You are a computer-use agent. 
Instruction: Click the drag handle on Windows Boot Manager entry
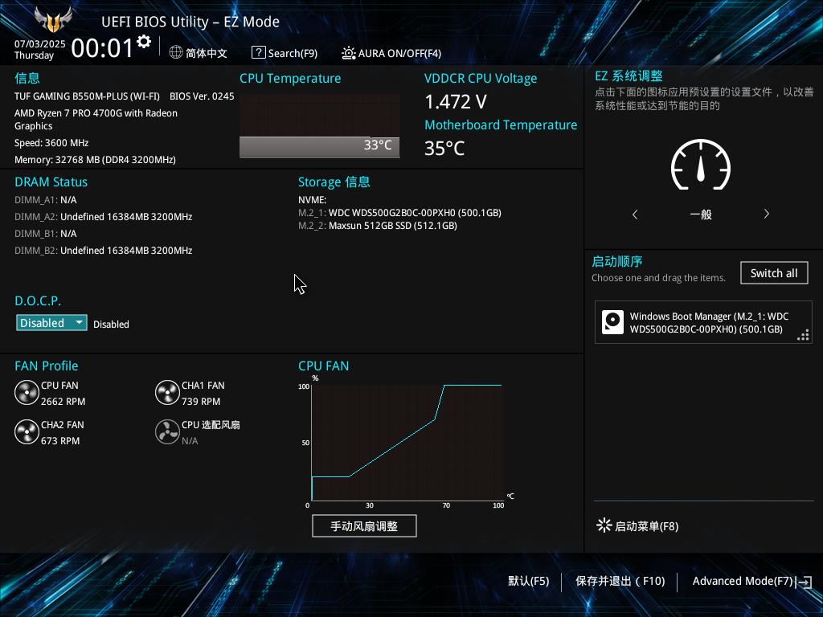click(803, 335)
